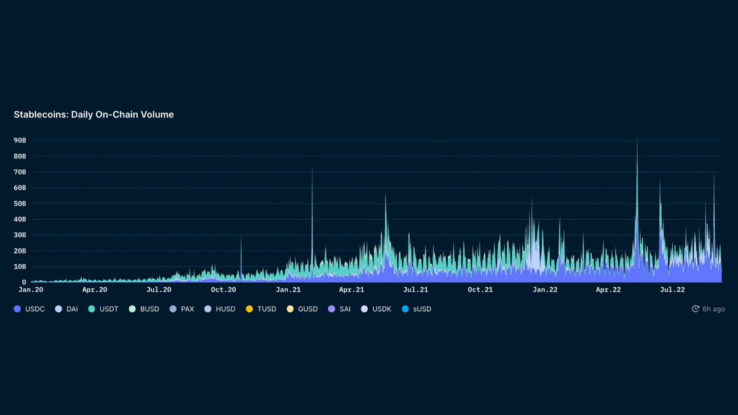
Task: Click the 90B y-axis label
Action: pos(20,140)
